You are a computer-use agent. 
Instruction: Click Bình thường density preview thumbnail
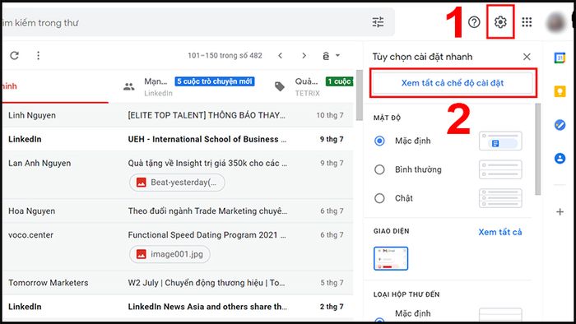(500, 169)
